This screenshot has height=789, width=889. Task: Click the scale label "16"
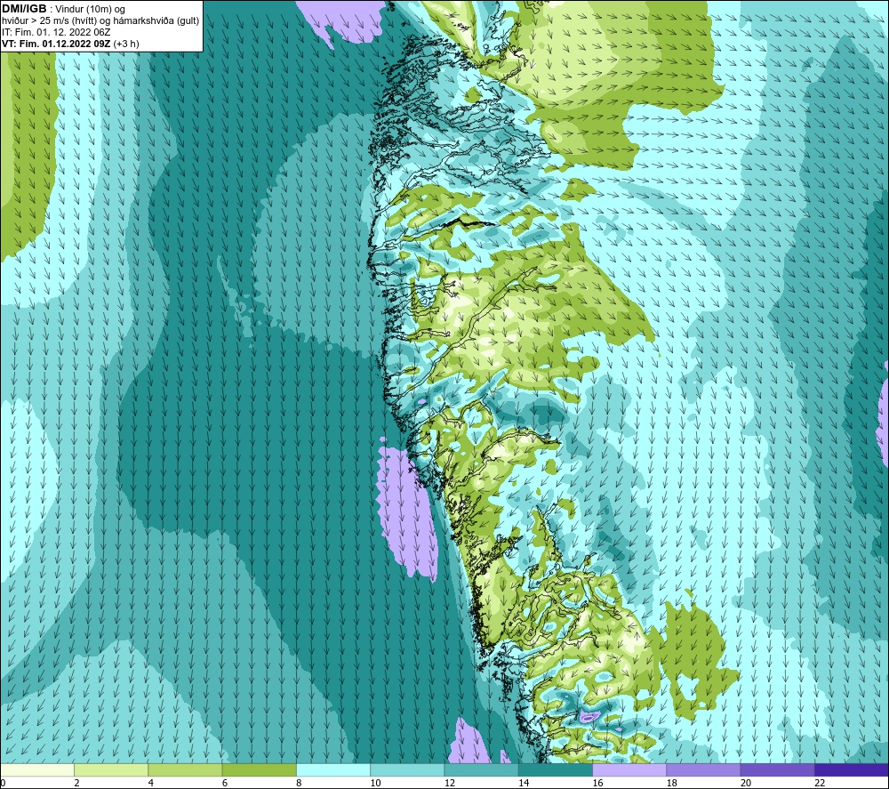(598, 783)
